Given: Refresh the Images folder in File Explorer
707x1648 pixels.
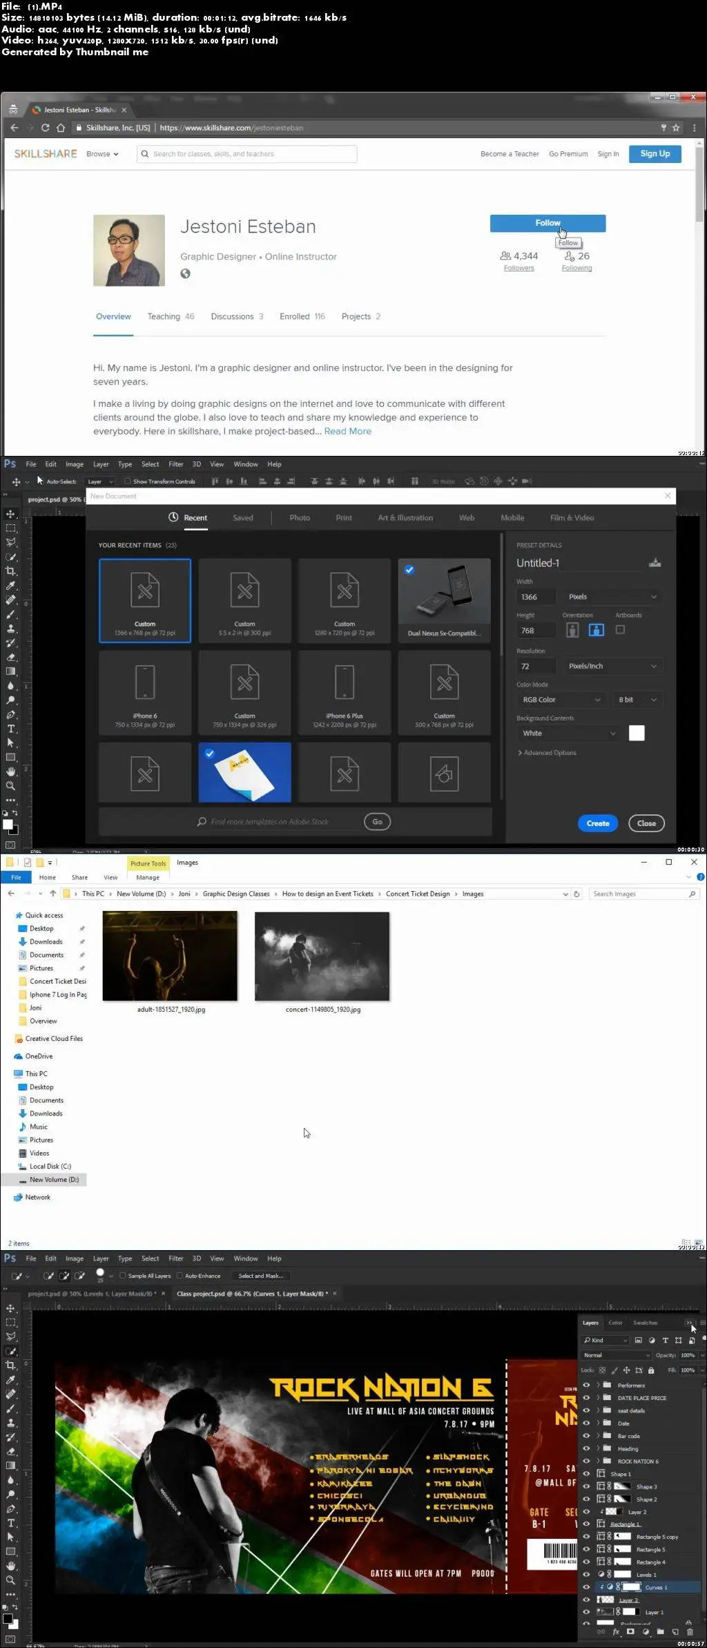Looking at the screenshot, I should click(577, 894).
